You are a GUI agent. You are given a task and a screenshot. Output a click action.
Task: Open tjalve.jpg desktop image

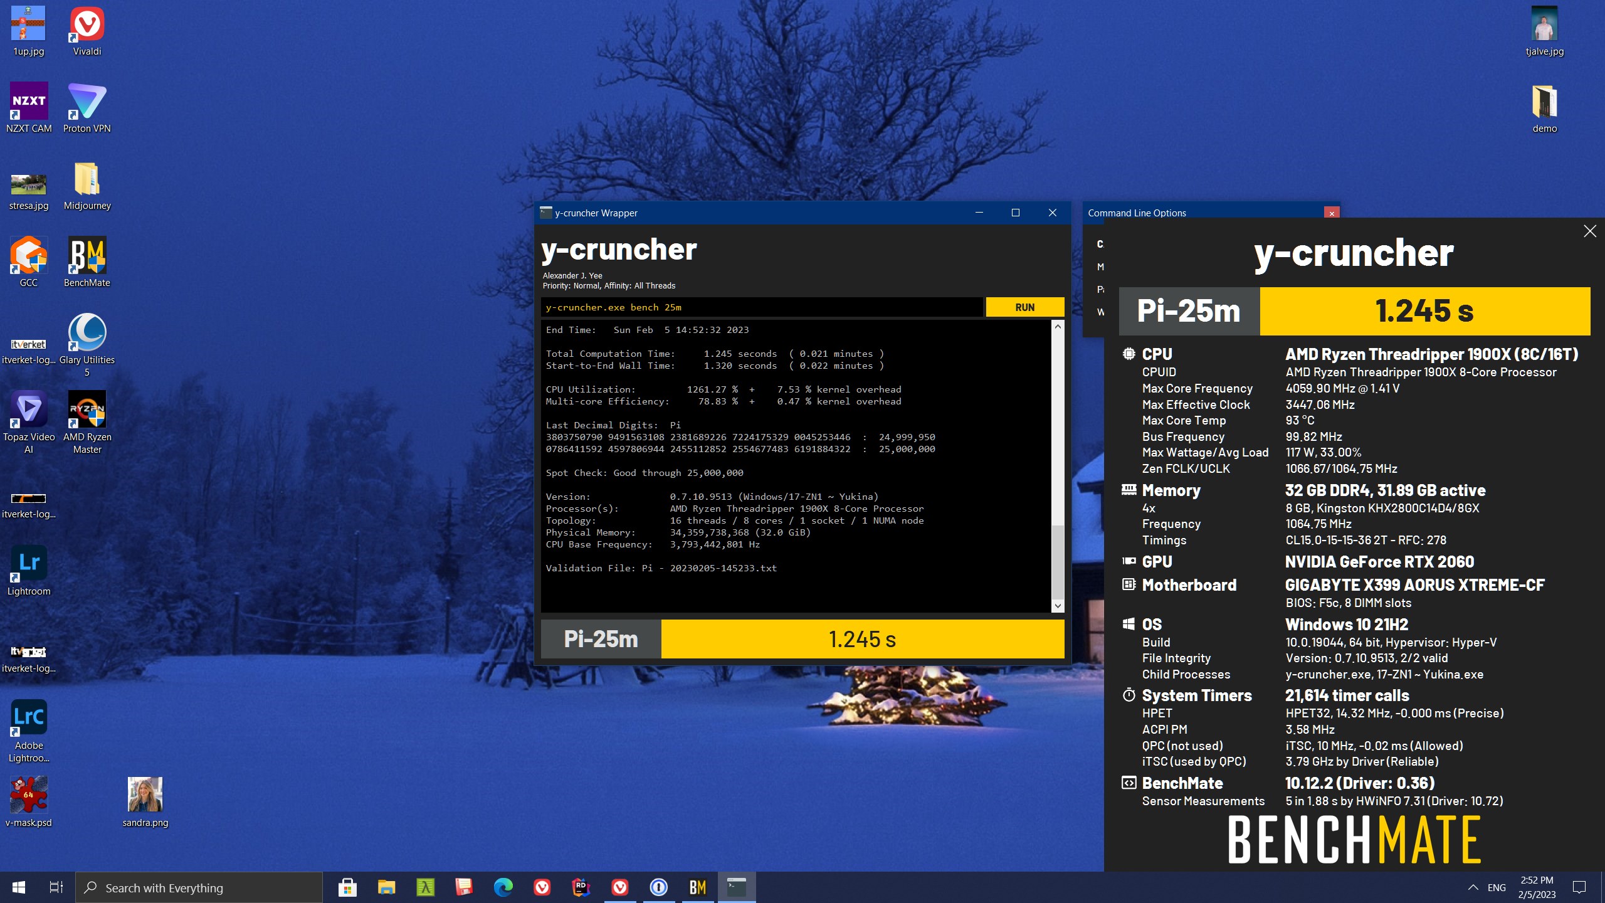click(1545, 31)
